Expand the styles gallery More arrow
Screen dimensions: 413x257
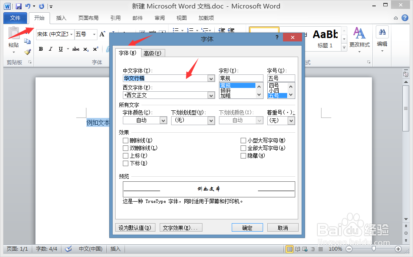click(344, 48)
